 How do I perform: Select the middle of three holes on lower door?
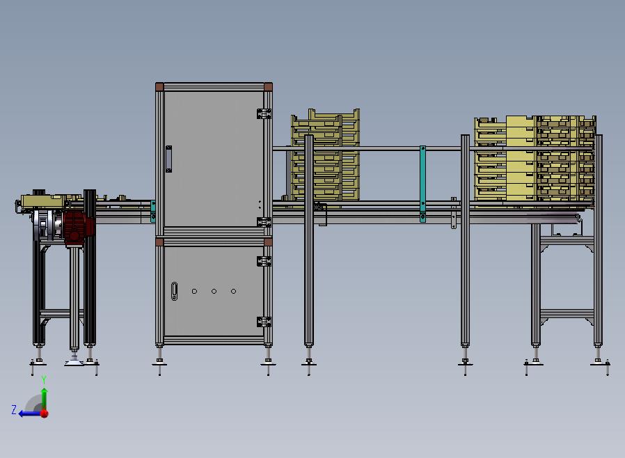click(214, 292)
